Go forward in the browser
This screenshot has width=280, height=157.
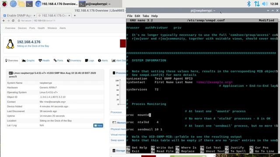point(8,20)
